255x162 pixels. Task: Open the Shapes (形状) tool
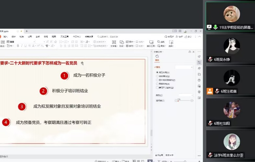[x=121, y=44]
